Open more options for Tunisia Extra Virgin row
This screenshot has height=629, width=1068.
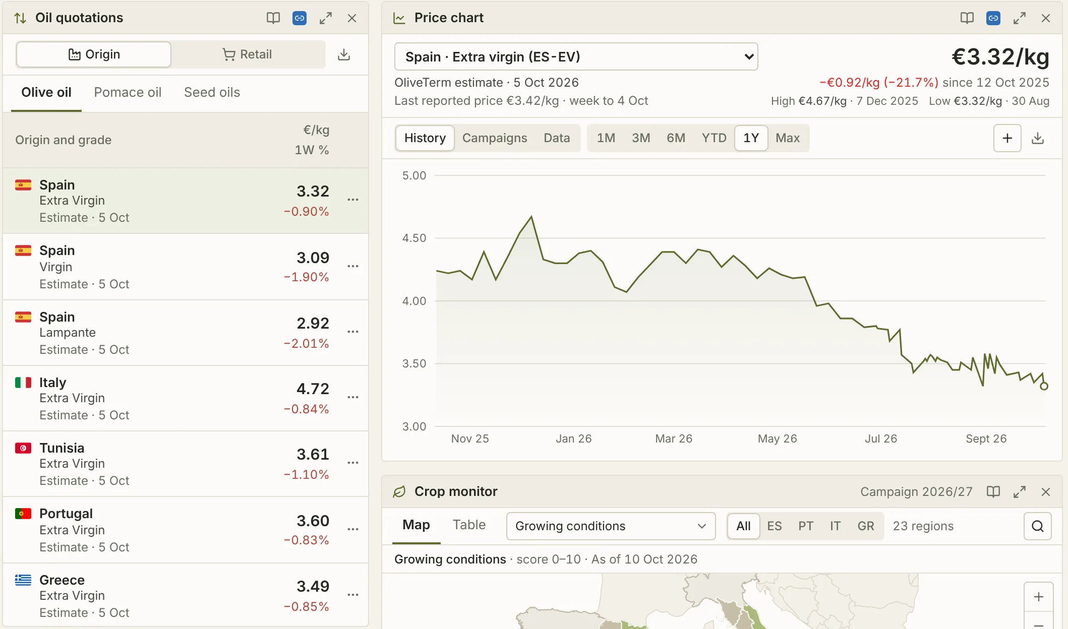pyautogui.click(x=353, y=463)
